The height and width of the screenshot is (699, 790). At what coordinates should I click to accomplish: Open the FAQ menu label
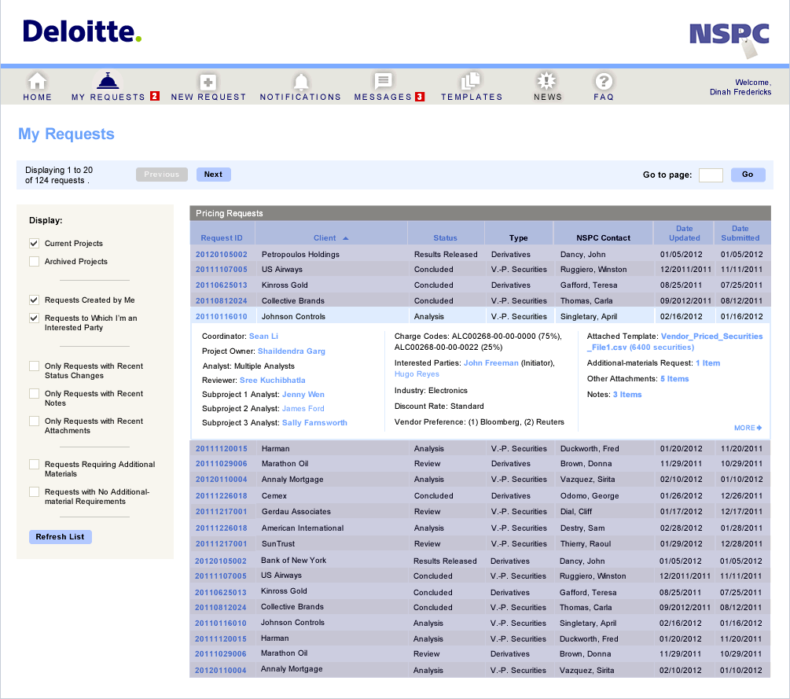(604, 97)
